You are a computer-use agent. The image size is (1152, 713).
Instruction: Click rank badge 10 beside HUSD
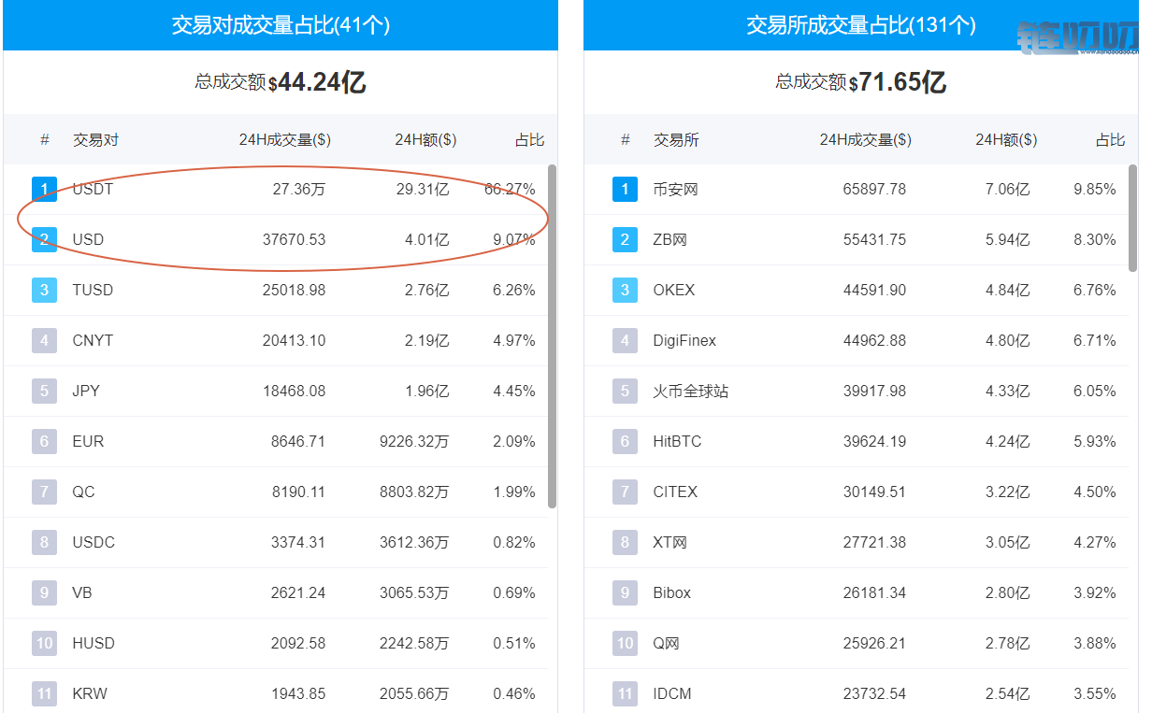[x=44, y=643]
